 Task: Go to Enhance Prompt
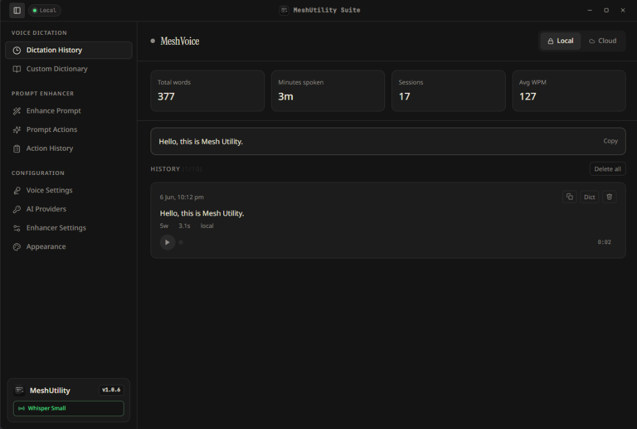[68, 111]
